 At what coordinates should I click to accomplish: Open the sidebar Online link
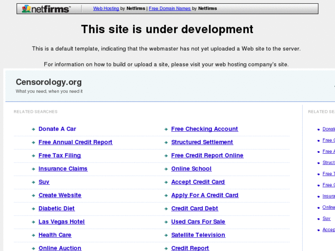click(x=329, y=207)
